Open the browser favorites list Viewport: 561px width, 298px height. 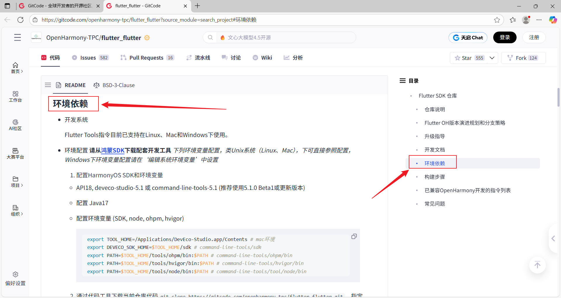click(513, 20)
